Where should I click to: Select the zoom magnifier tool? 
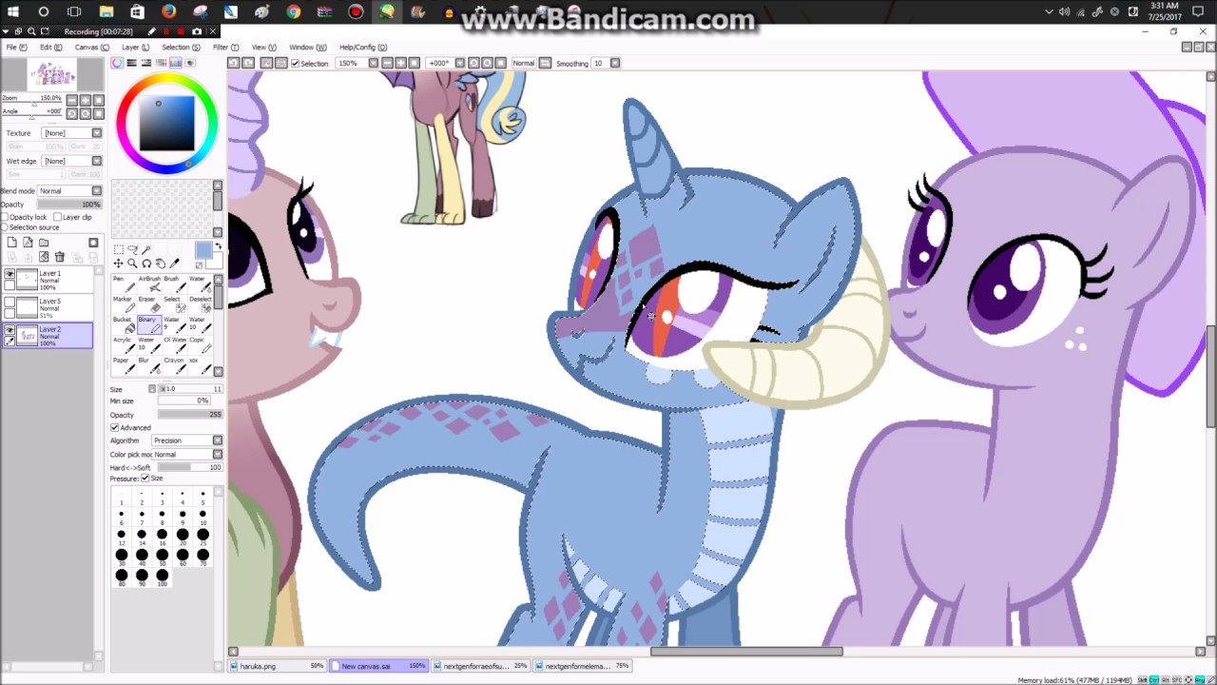click(x=132, y=264)
